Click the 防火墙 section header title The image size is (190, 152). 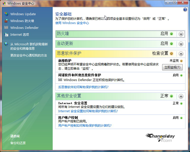coord(63,34)
